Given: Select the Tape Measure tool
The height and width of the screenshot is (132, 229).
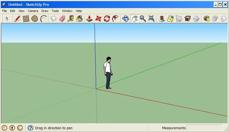Looking at the screenshot, I should tap(71, 19).
